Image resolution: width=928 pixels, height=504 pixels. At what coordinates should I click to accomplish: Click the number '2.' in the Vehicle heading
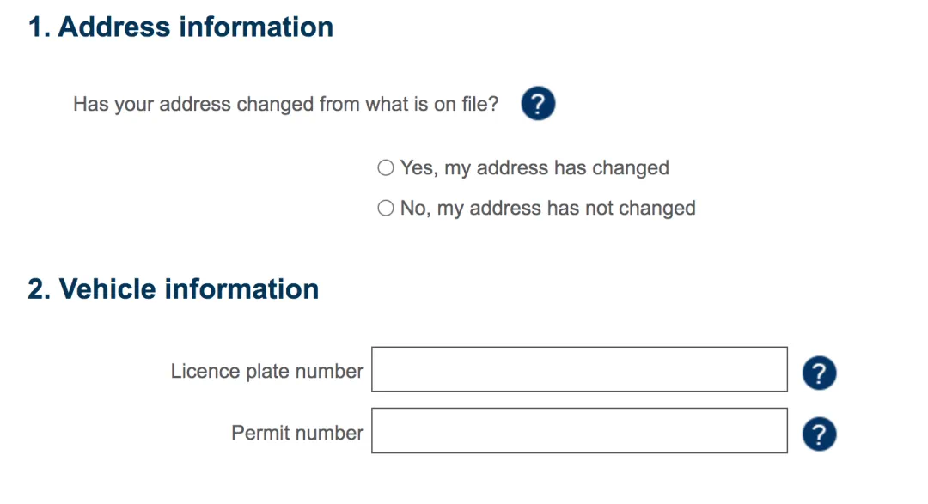(x=40, y=289)
